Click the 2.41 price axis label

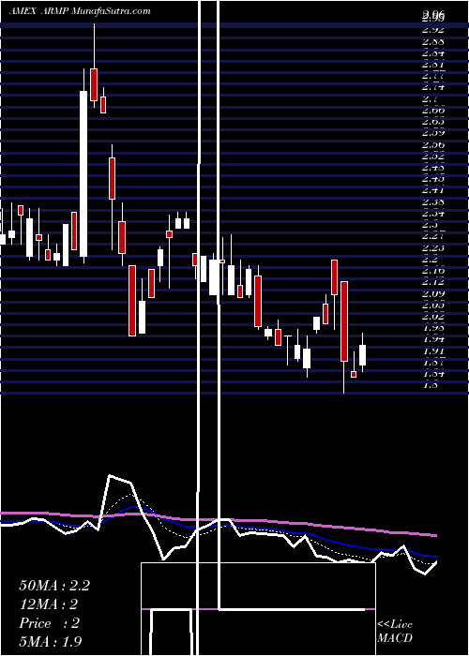tap(433, 190)
